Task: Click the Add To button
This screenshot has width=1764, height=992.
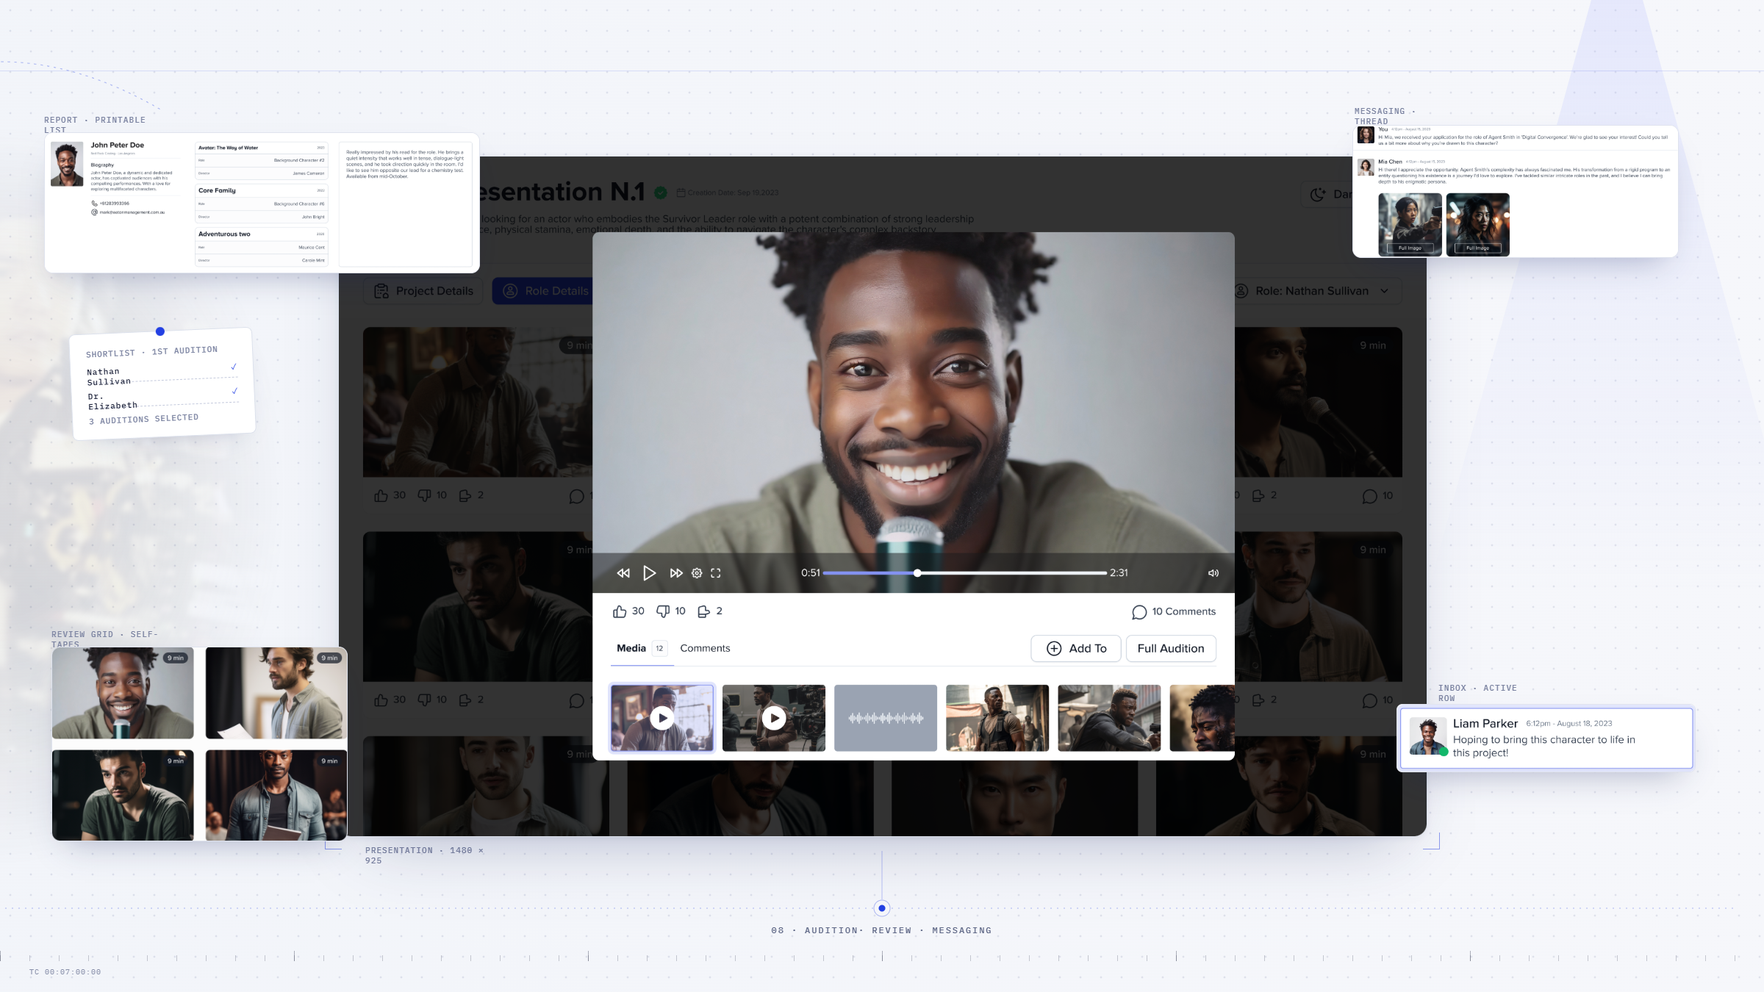Action: tap(1076, 648)
